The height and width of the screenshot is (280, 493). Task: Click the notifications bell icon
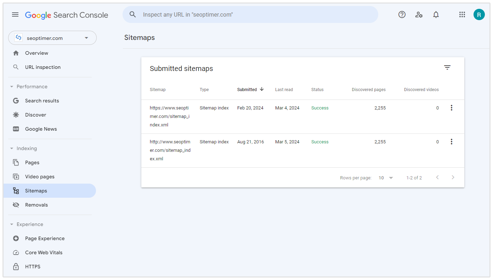coord(436,14)
